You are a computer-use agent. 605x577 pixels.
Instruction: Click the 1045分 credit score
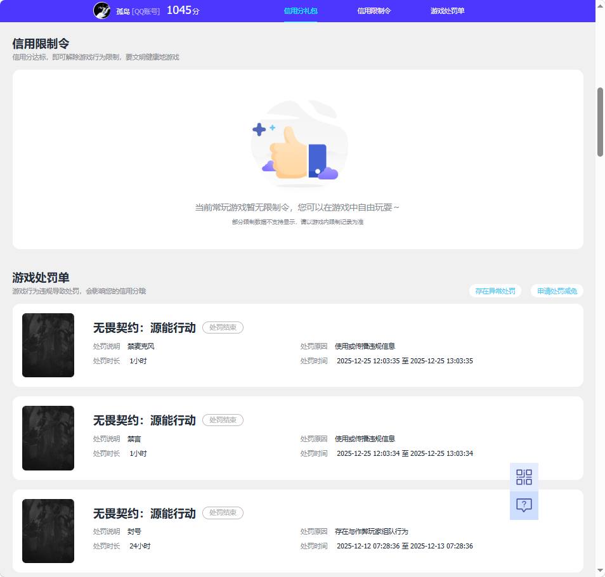coord(183,10)
